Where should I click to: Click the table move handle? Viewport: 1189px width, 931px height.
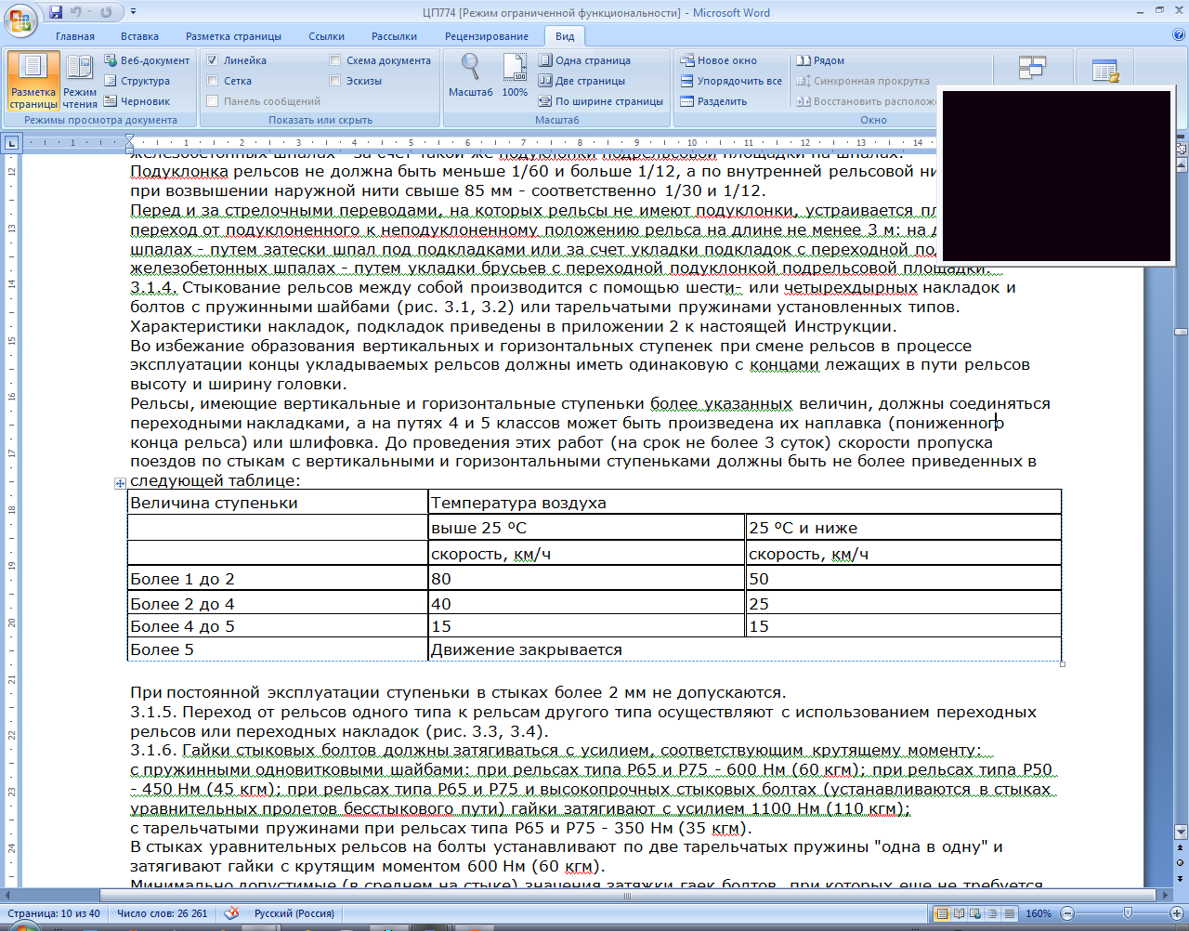[120, 483]
